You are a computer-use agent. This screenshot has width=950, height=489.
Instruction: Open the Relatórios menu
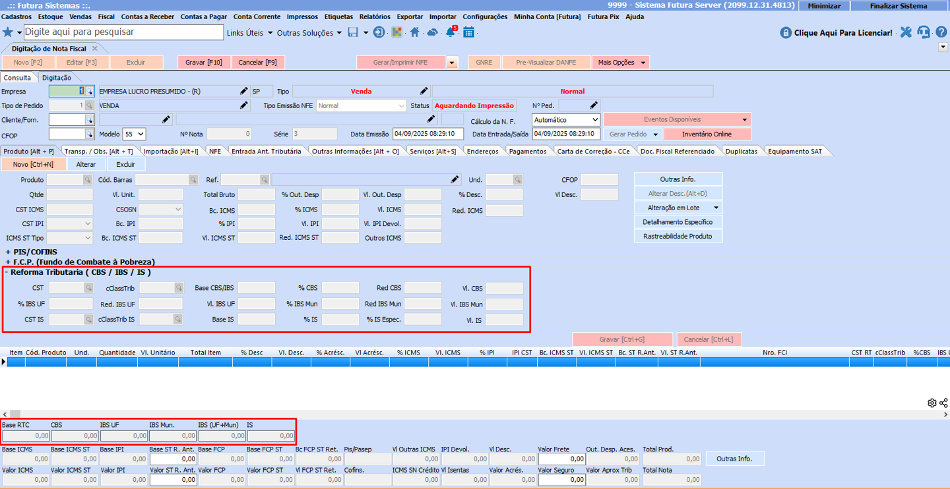[x=375, y=16]
